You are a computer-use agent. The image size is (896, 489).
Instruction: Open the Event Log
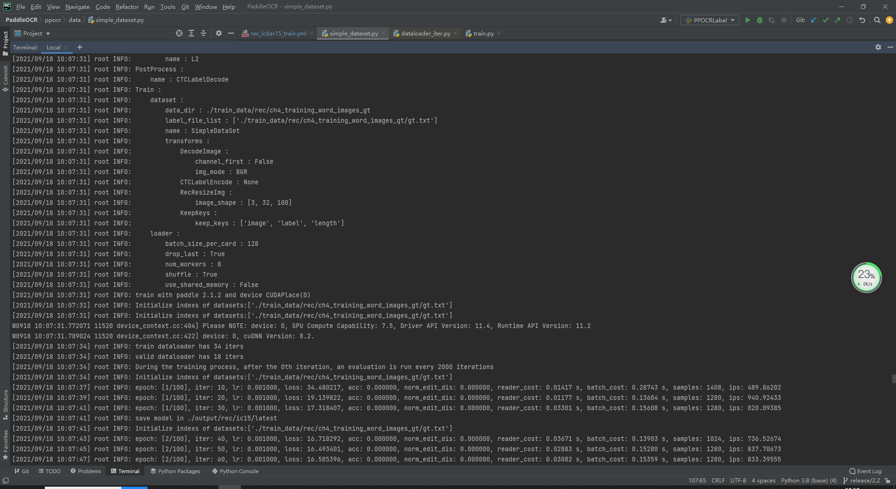tap(865, 471)
